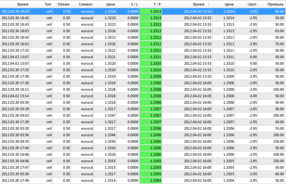
Task: Sort by Прибыль column header
Action: (272, 4)
